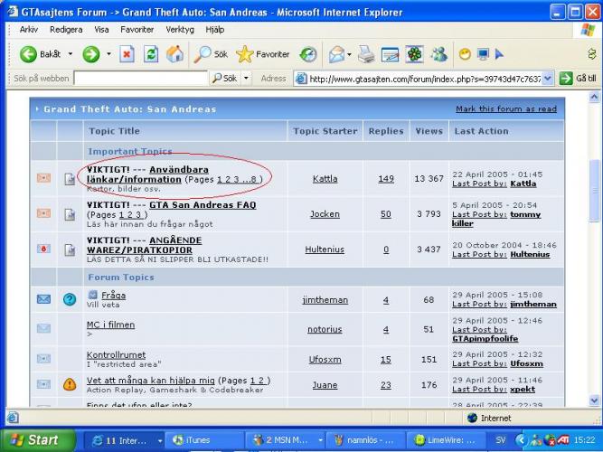Screen dimensions: 603x452
Task: Open the Favoriter menu in menu bar
Action: point(137,29)
